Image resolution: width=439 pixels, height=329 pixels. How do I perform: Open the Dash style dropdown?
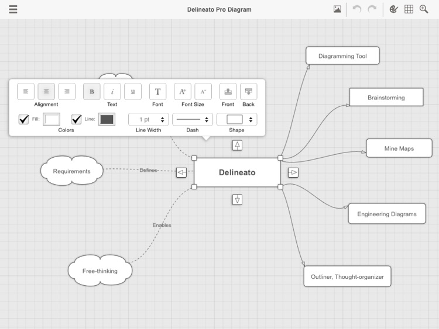point(193,119)
